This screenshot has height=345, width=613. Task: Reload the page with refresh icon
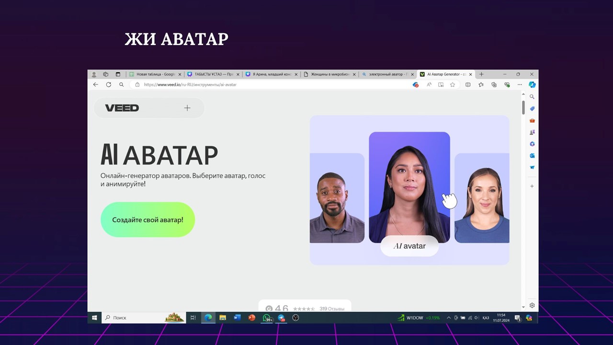coord(109,84)
